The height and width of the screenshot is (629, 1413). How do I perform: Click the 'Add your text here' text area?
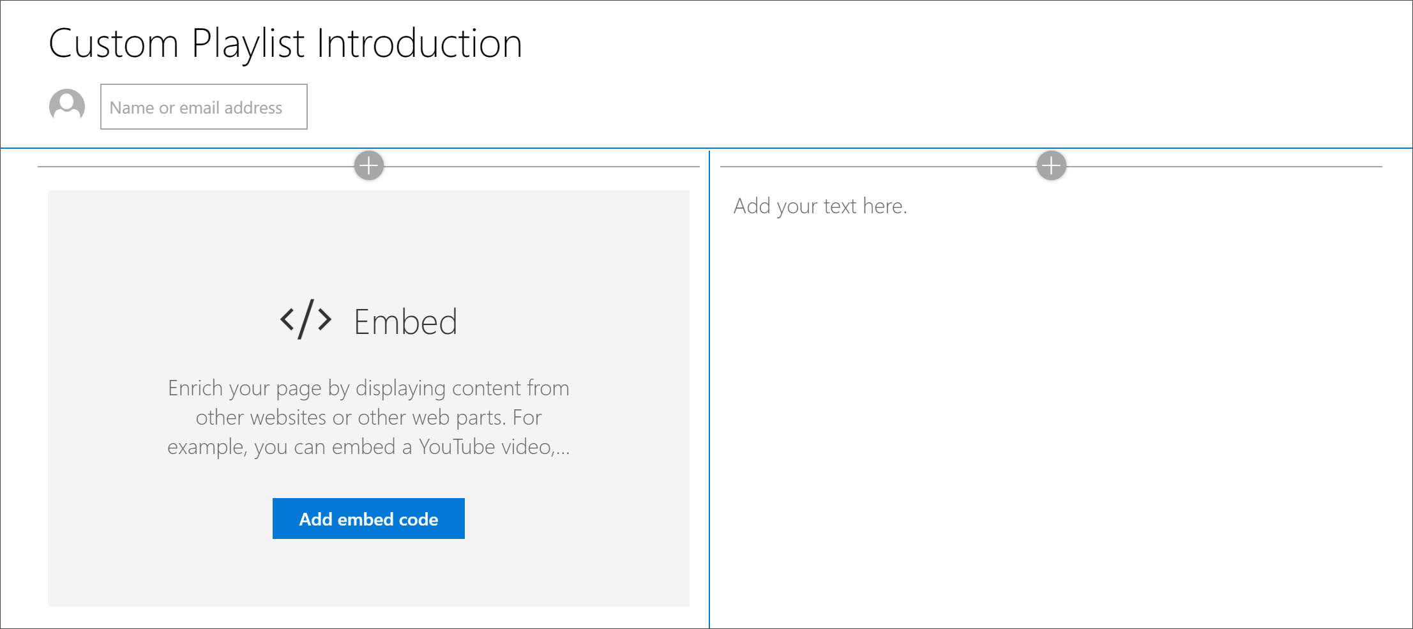click(820, 205)
